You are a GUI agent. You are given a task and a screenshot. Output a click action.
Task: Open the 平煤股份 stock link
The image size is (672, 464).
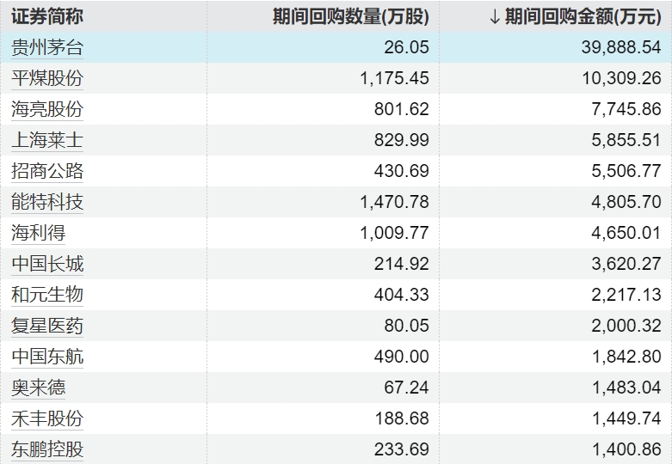coord(47,78)
